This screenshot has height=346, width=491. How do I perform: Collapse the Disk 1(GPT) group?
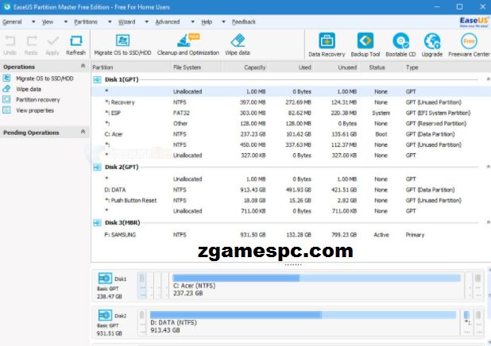488,79
